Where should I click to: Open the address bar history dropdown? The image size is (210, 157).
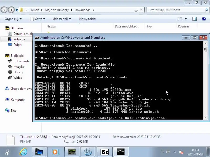[136, 10]
